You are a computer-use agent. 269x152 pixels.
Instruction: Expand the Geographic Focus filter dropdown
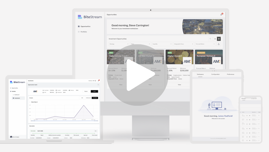coord(184,44)
